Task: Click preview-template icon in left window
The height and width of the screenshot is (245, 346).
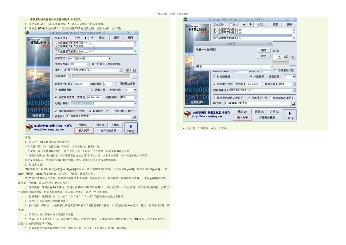Action: pyautogui.click(x=134, y=70)
